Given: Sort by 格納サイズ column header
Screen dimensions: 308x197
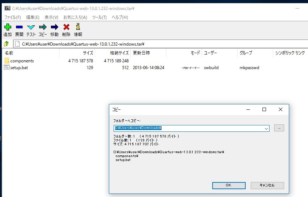Looking at the screenshot, I should 113,53.
